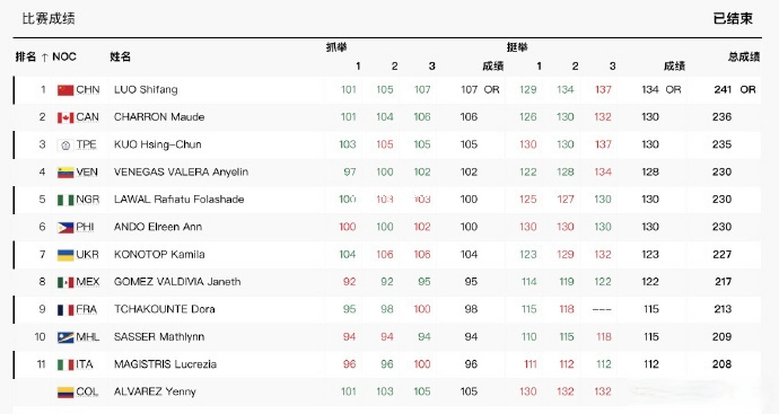The width and height of the screenshot is (779, 414).
Task: Click the 已结束 finished status label
Action: (x=733, y=18)
